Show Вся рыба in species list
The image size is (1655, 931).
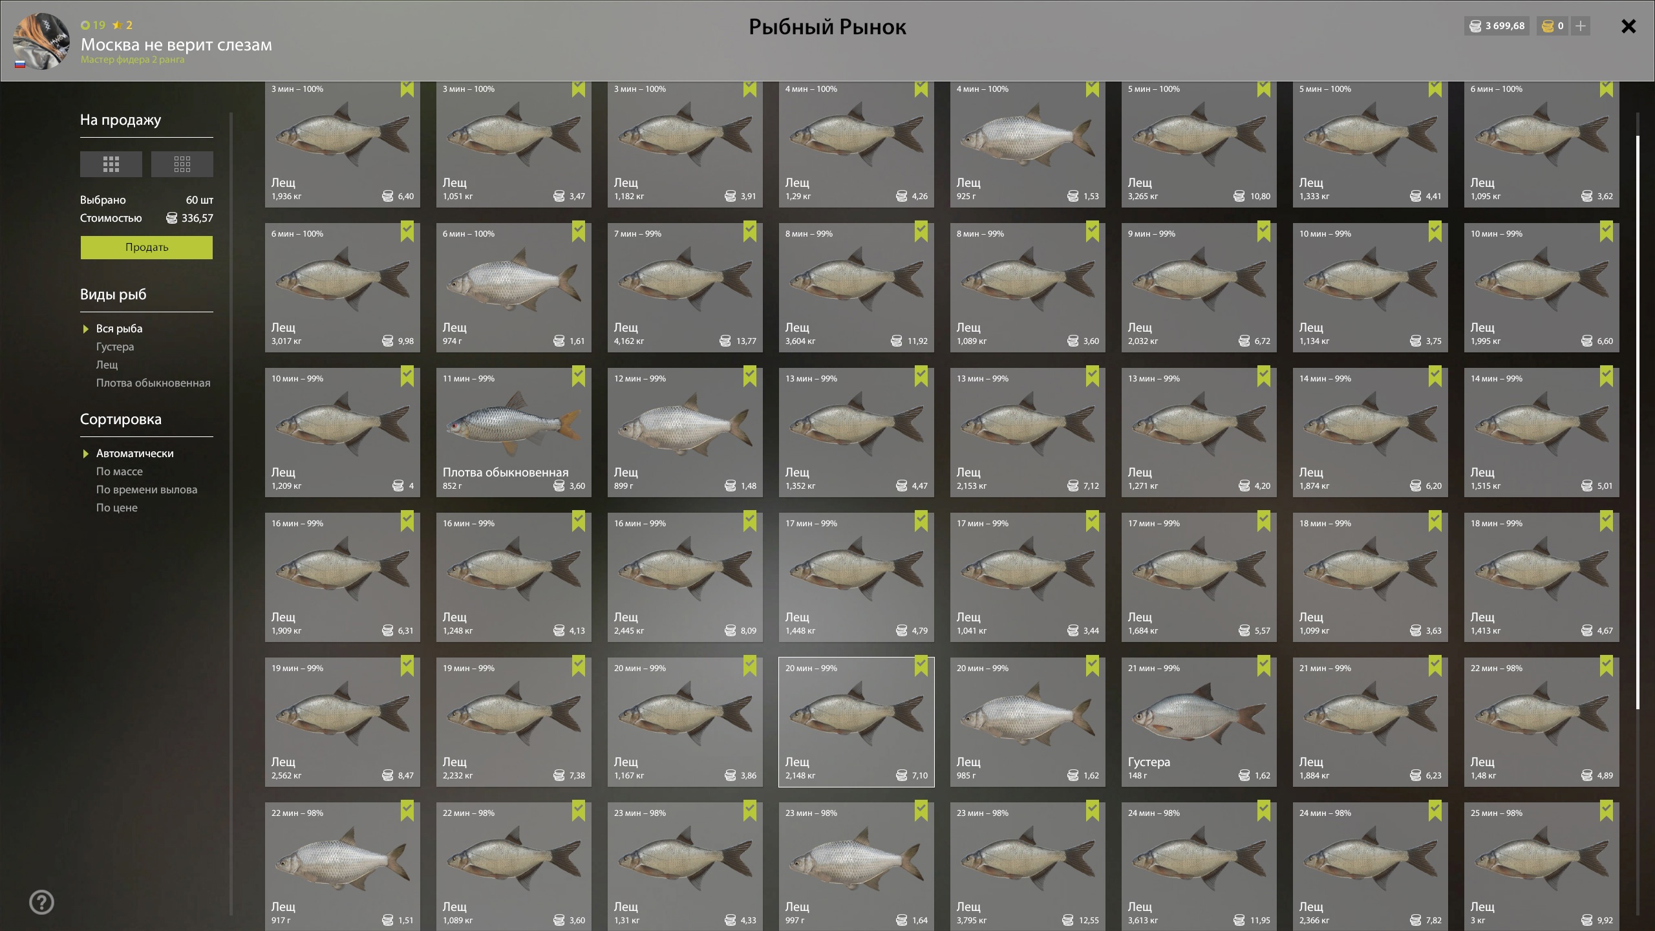point(119,328)
